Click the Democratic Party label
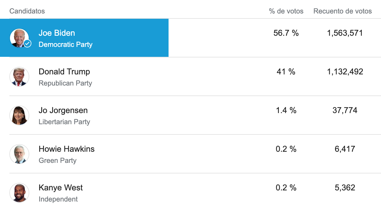This screenshot has width=381, height=215. (66, 45)
